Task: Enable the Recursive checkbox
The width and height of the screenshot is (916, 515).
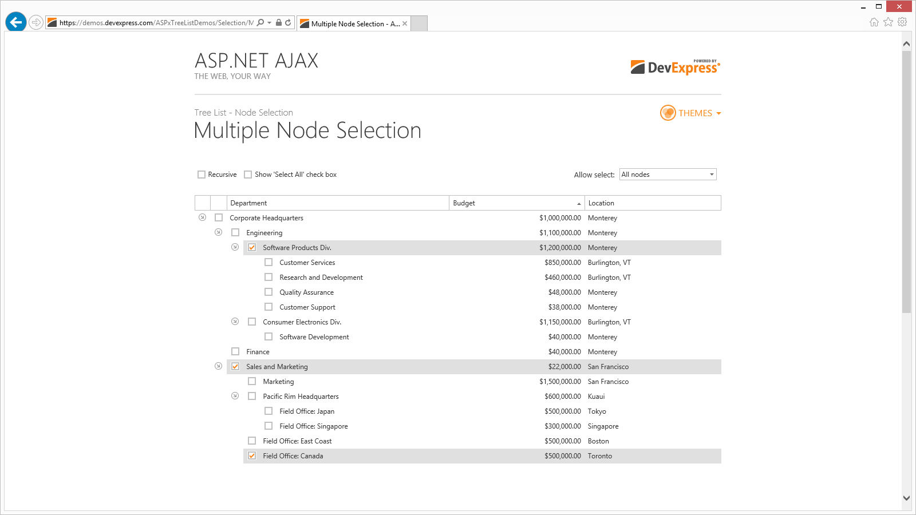Action: 202,175
